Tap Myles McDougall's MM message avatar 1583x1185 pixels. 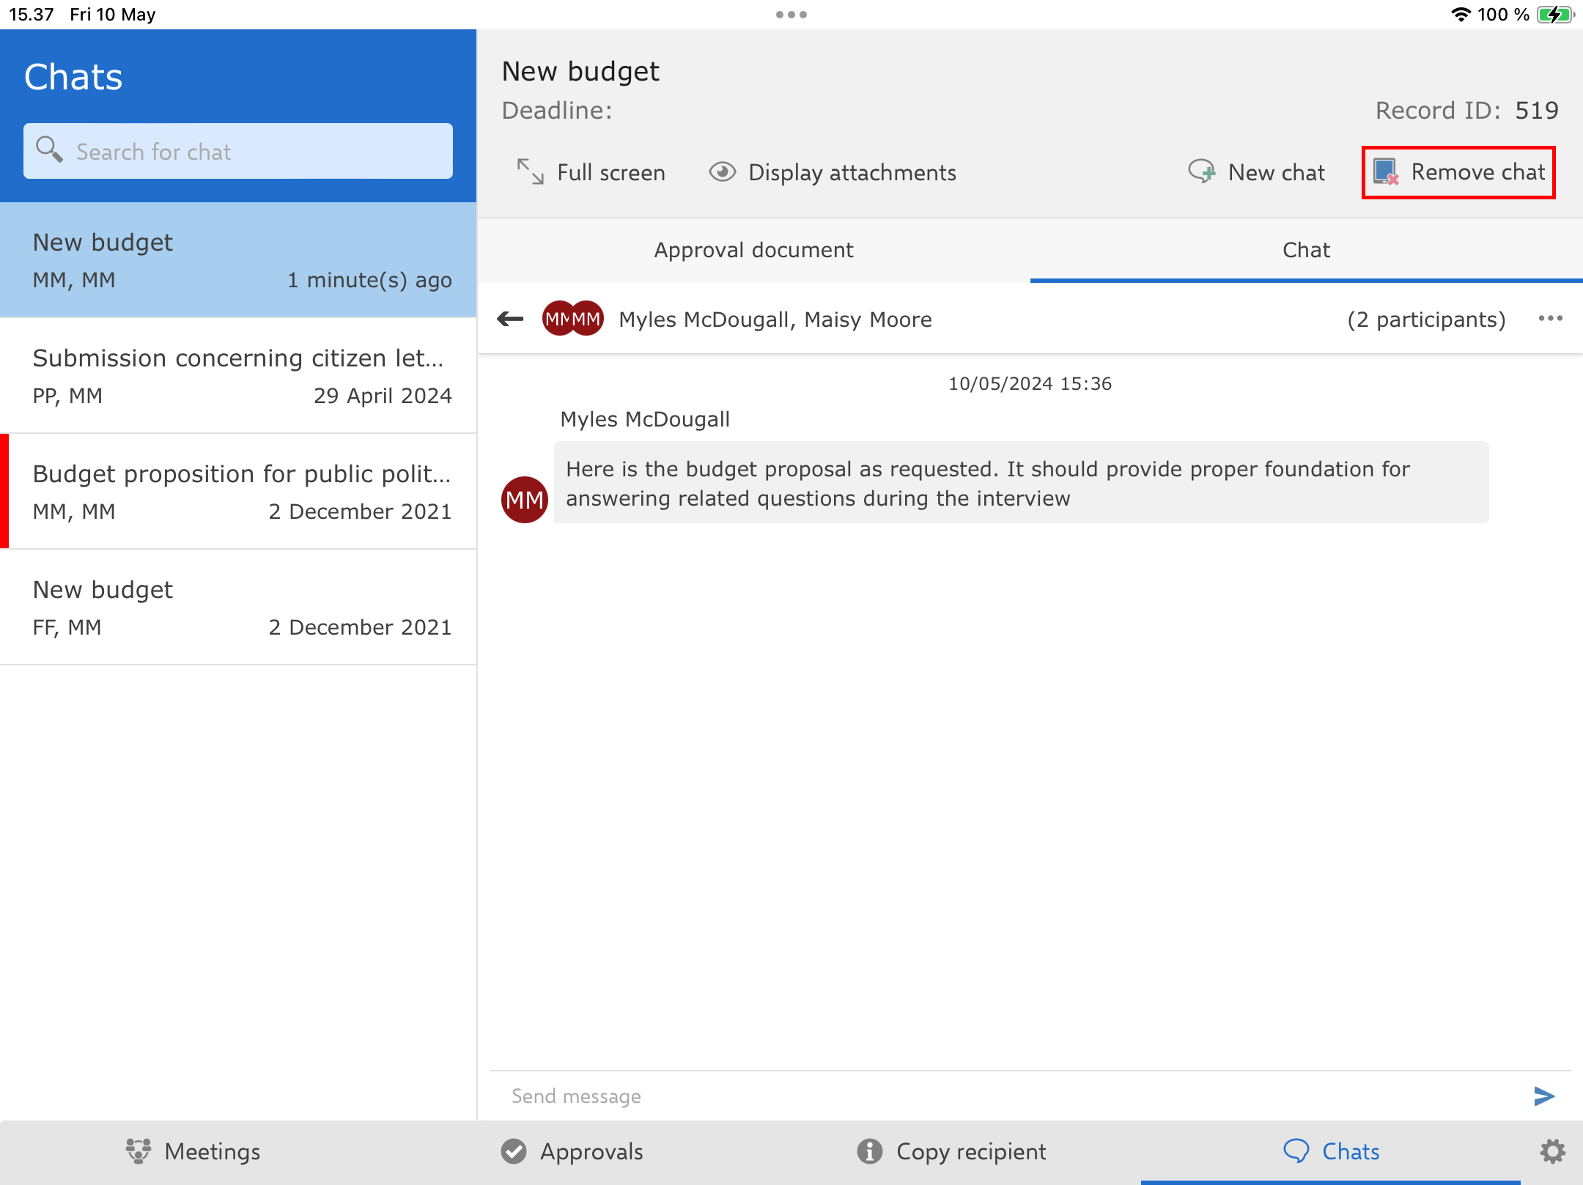524,500
